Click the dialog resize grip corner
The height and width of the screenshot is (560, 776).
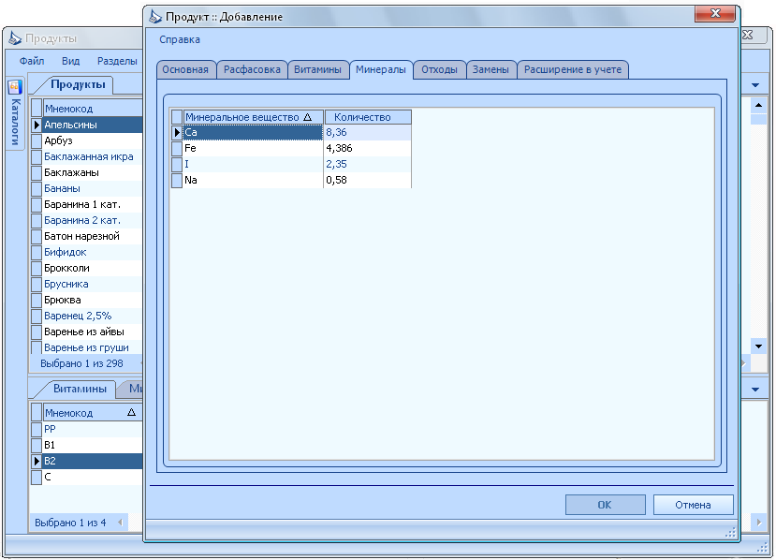[x=730, y=533]
